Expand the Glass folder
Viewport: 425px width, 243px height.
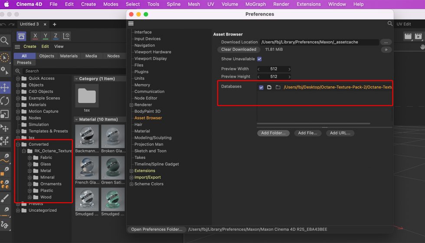[29, 164]
